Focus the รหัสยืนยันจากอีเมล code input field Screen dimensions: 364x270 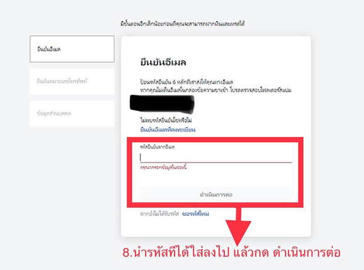point(216,157)
